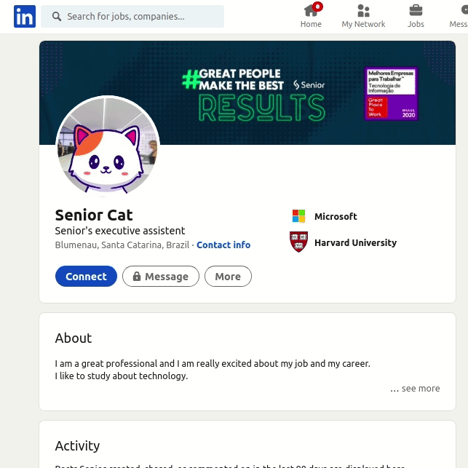Click the search magnifier icon

57,16
